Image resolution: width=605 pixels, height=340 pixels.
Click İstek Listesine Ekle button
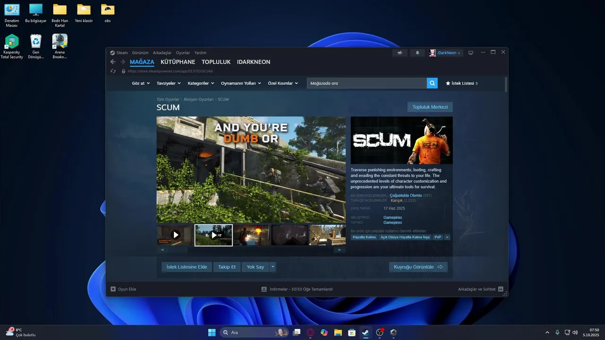187,267
